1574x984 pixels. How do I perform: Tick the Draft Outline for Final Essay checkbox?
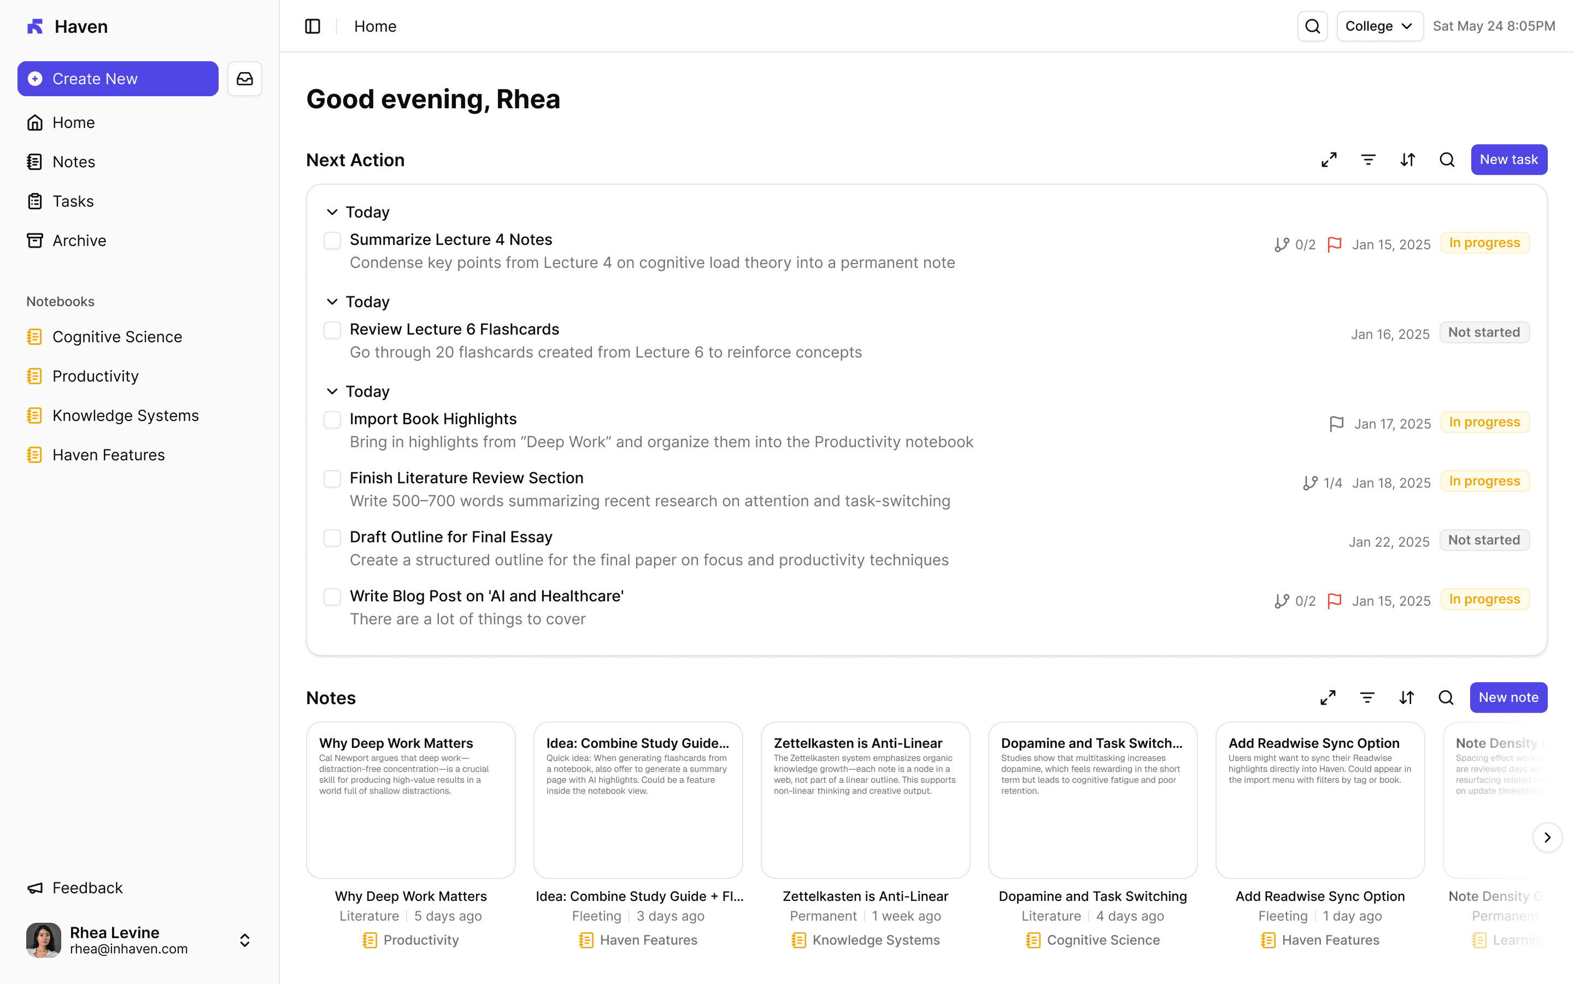(x=332, y=538)
